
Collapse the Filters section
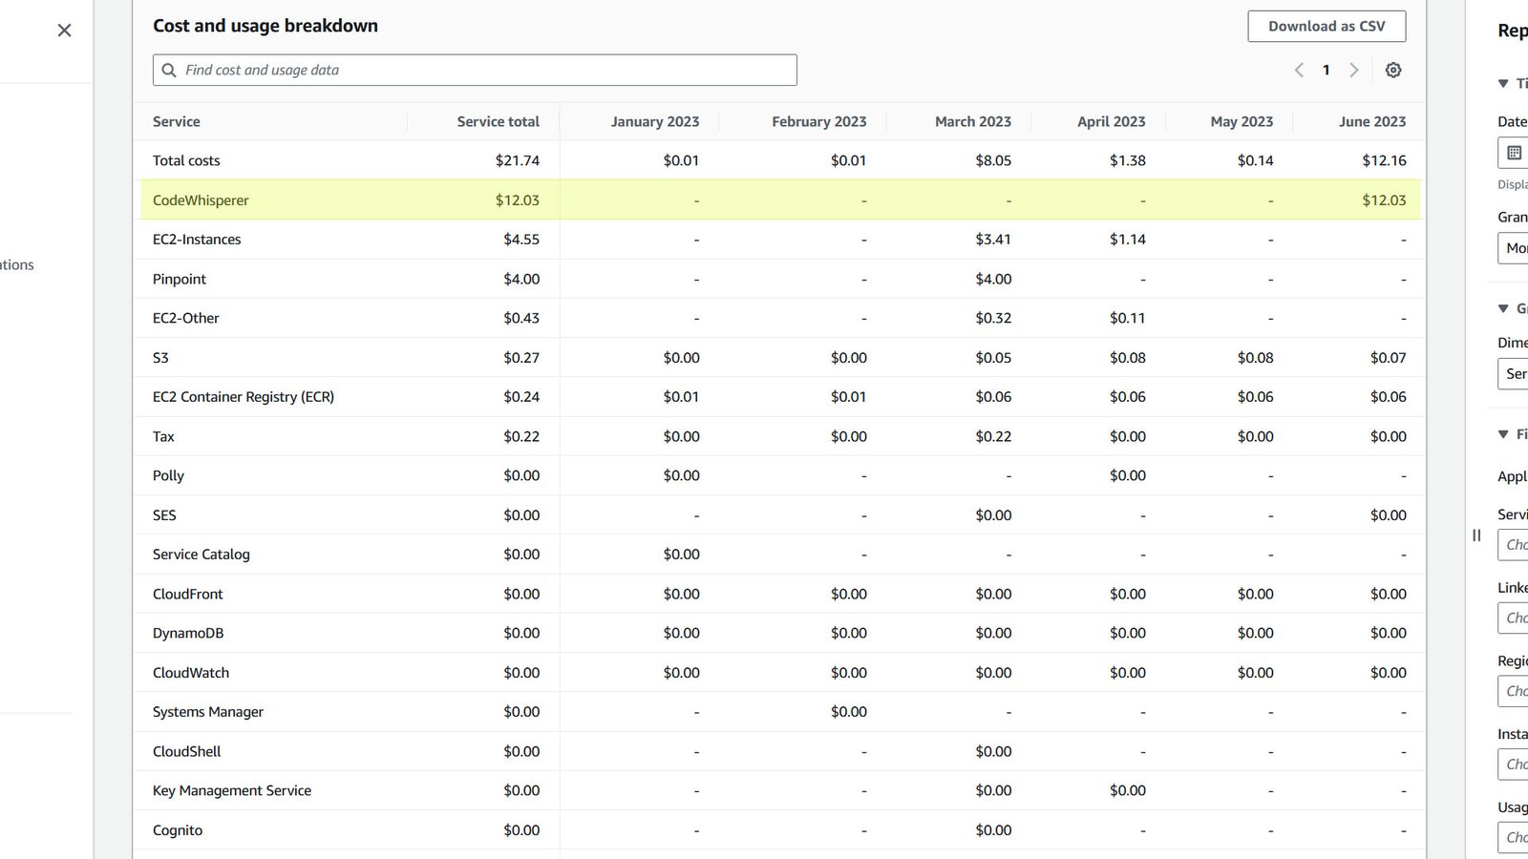[x=1501, y=434]
